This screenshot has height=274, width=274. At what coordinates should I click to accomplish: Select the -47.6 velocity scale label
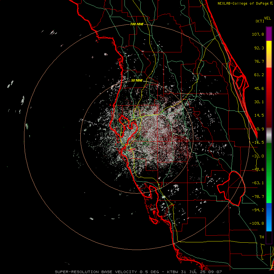pyautogui.click(x=258, y=170)
